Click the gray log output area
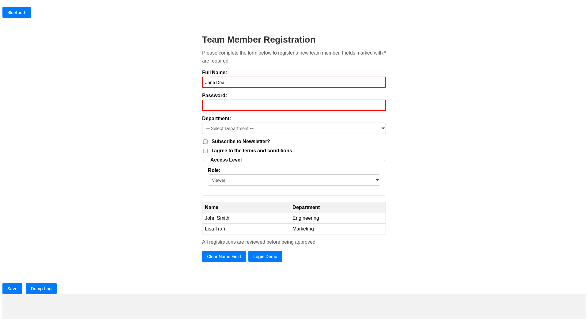 tap(294, 306)
